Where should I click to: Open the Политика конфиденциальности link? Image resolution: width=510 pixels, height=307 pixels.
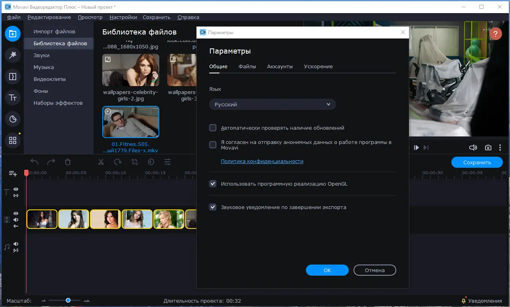click(262, 161)
